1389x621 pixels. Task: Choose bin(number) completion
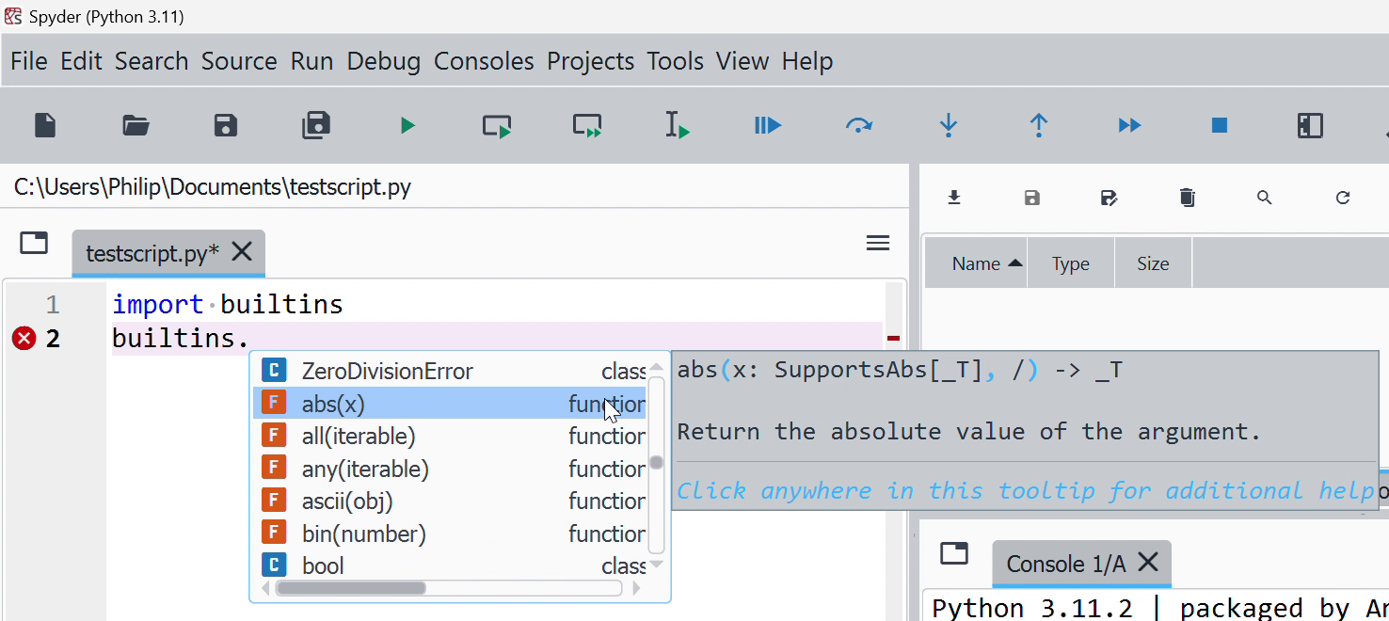(x=450, y=533)
